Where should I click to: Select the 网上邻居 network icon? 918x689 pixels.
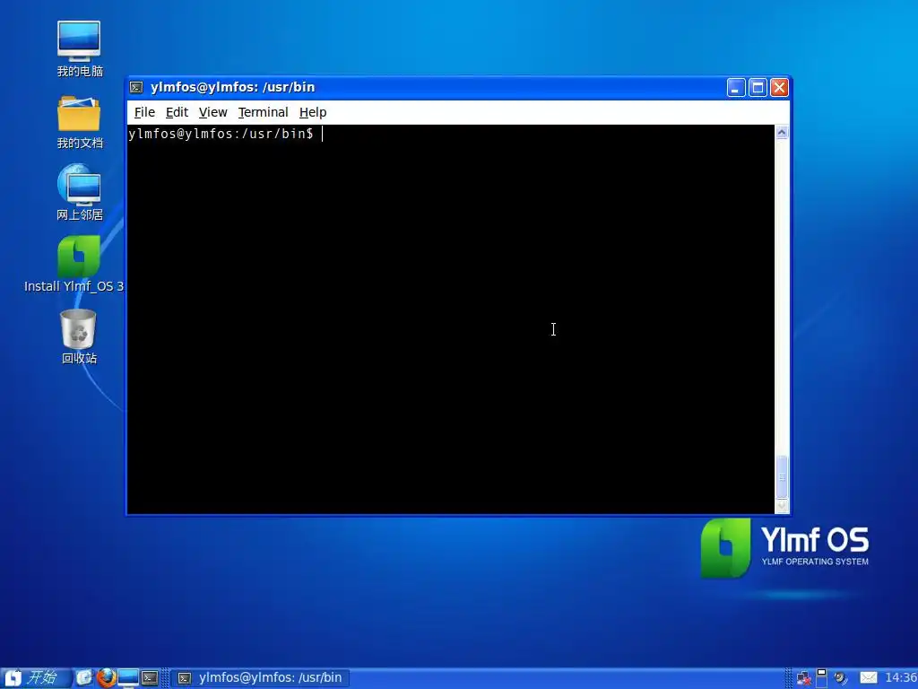79,193
